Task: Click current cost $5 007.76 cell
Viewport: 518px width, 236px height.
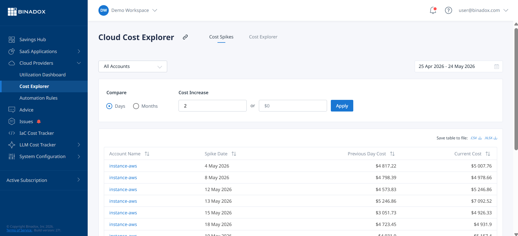Action: coord(481,166)
